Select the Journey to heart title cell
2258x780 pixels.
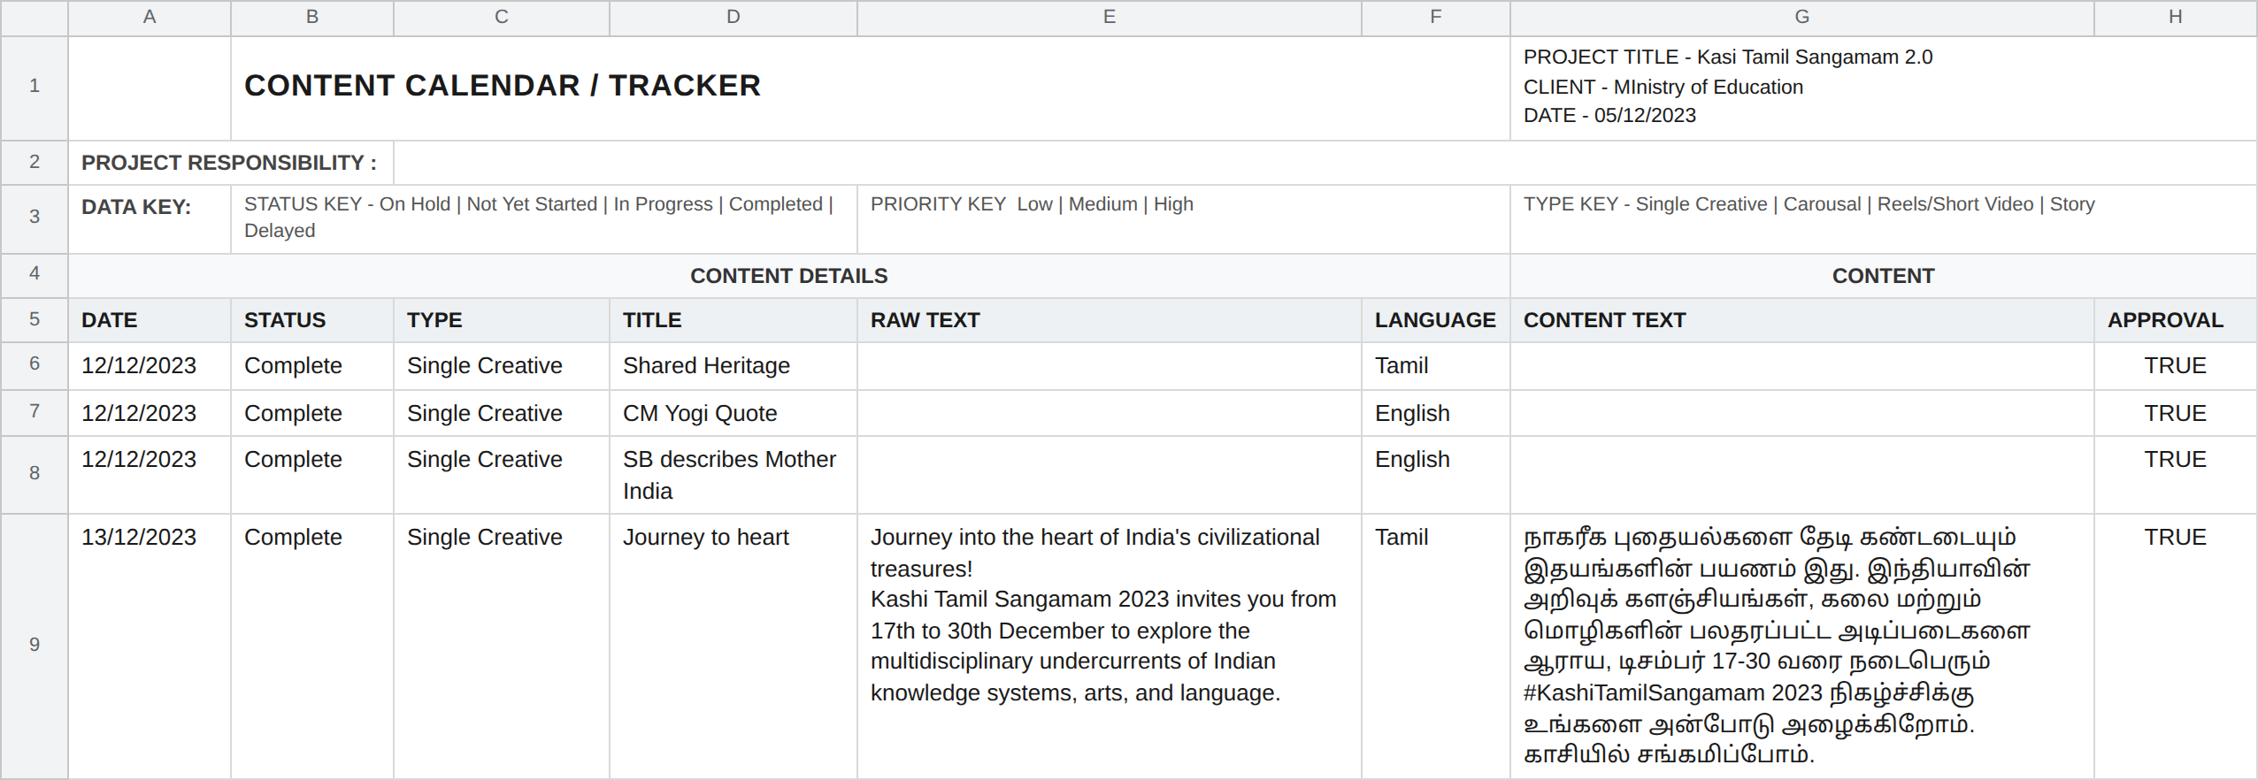(733, 646)
